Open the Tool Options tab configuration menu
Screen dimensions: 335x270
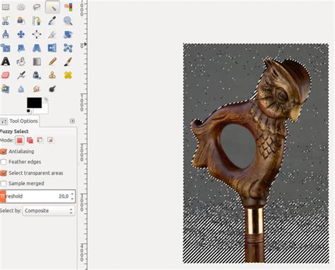click(x=72, y=121)
